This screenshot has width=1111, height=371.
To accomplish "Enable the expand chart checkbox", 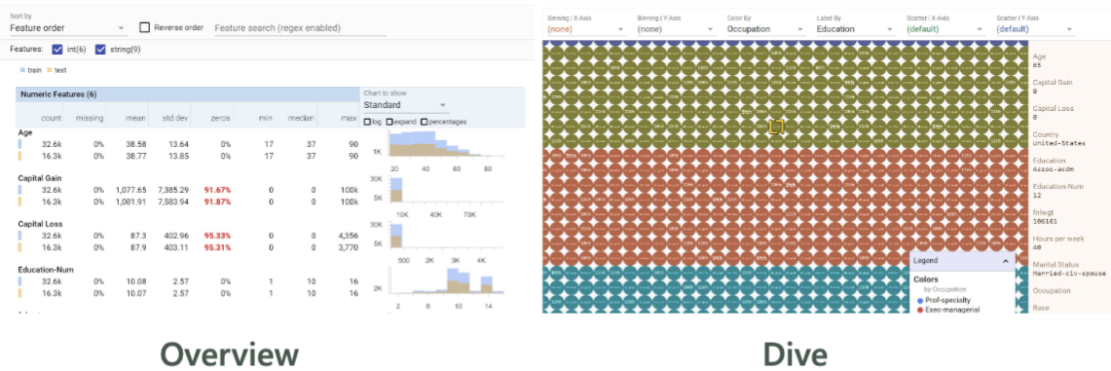I will [x=389, y=122].
